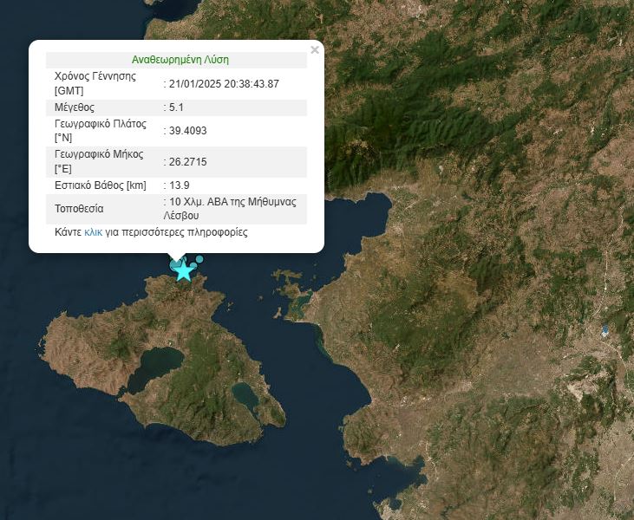Click the longitude value '26.2715'
The width and height of the screenshot is (634, 520).
tap(188, 162)
